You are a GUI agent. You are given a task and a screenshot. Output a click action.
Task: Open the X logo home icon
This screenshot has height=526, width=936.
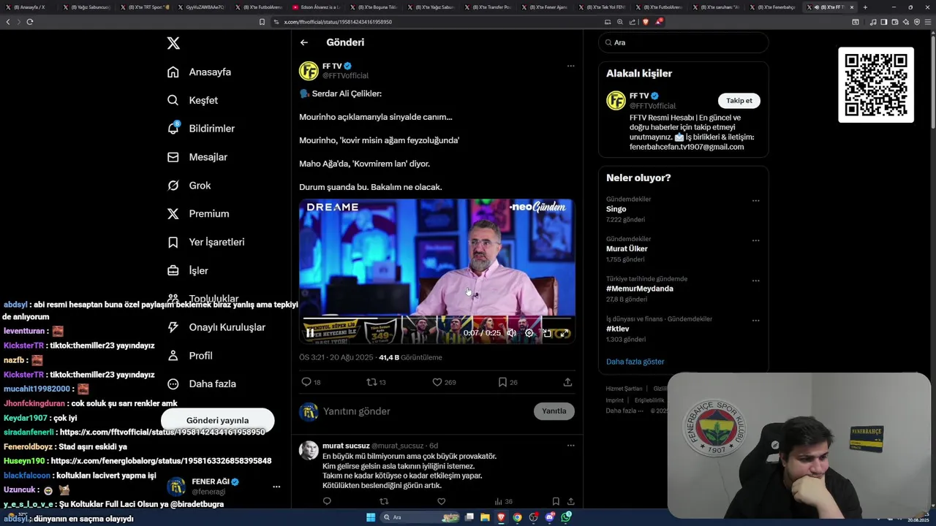pos(173,43)
